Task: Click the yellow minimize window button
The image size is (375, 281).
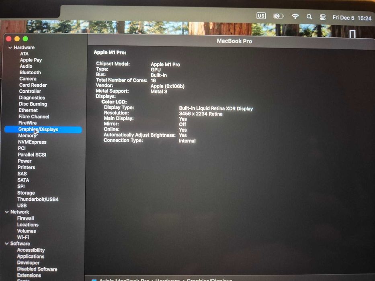Action: point(17,39)
